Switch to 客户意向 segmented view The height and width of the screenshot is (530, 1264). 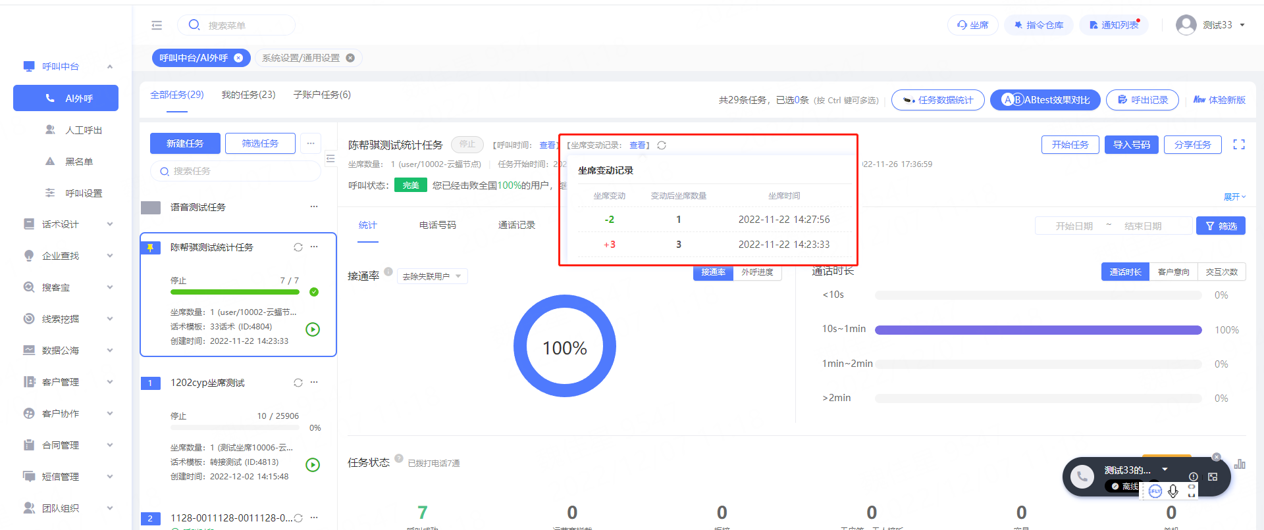tap(1173, 272)
